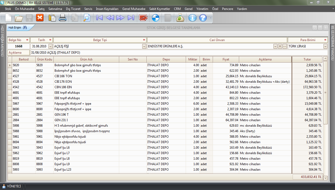
Task: Jump to the last record
Action: pyautogui.click(x=131, y=18)
